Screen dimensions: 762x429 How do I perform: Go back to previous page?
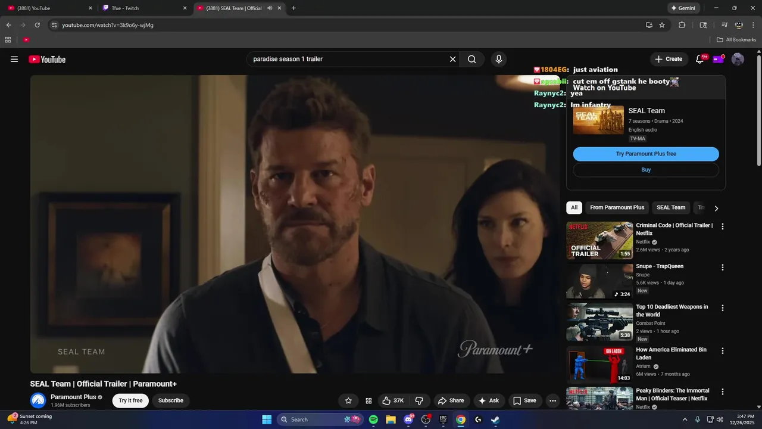pos(8,25)
